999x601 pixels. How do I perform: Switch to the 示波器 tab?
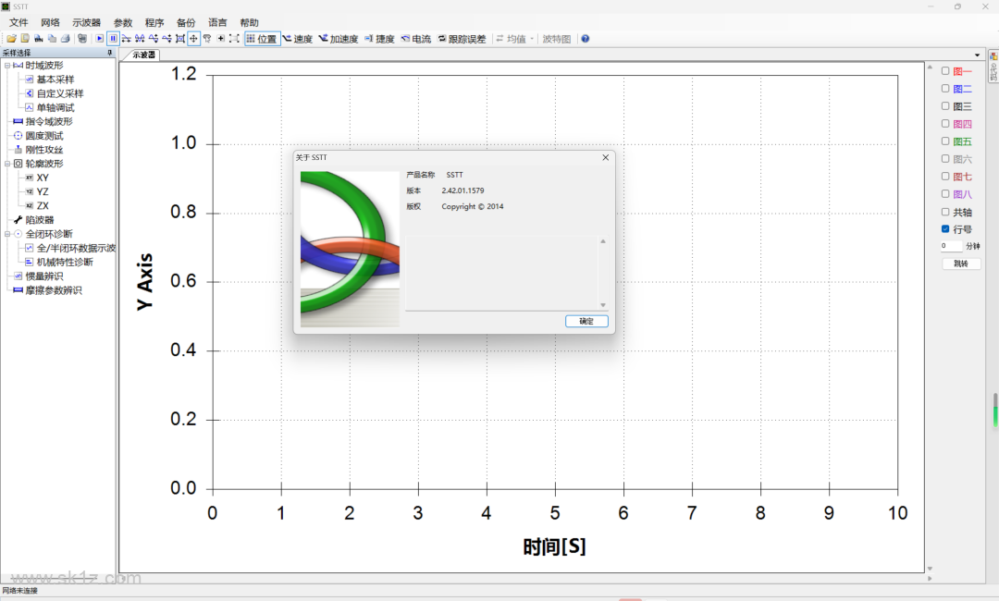click(143, 55)
